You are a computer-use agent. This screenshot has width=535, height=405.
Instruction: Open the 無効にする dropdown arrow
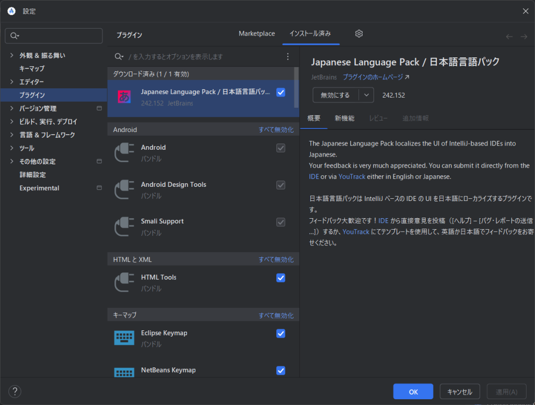(x=366, y=95)
